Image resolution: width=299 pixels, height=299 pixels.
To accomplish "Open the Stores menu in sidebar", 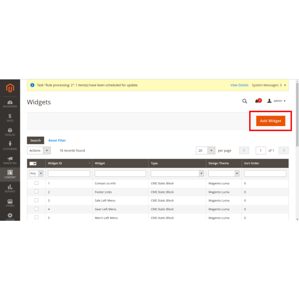I will [x=9, y=202].
